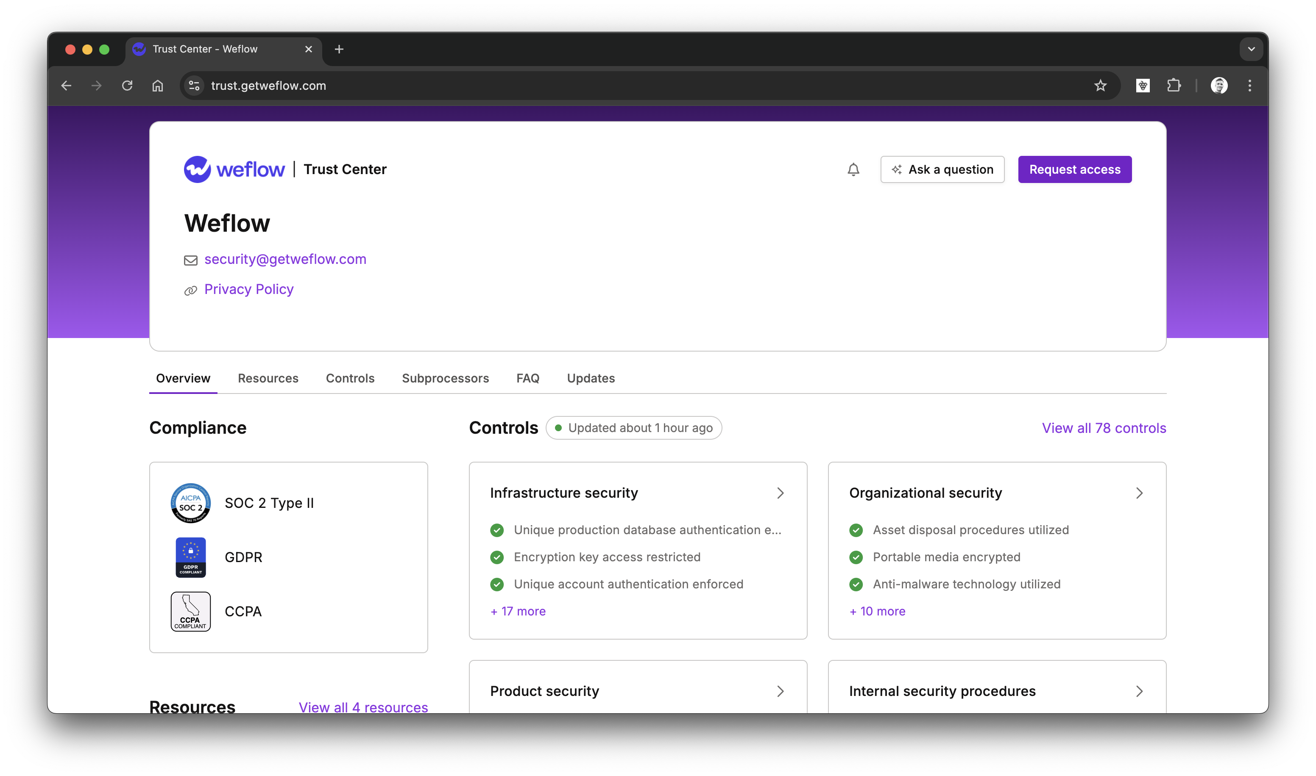The image size is (1316, 776).
Task: Bookmark this page with the star icon
Action: coord(1100,85)
